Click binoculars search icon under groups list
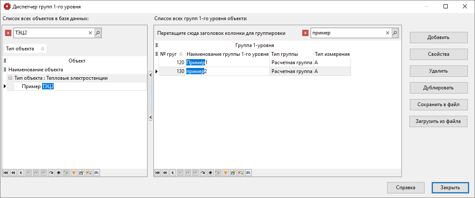The height and width of the screenshot is (198, 475). (x=248, y=172)
